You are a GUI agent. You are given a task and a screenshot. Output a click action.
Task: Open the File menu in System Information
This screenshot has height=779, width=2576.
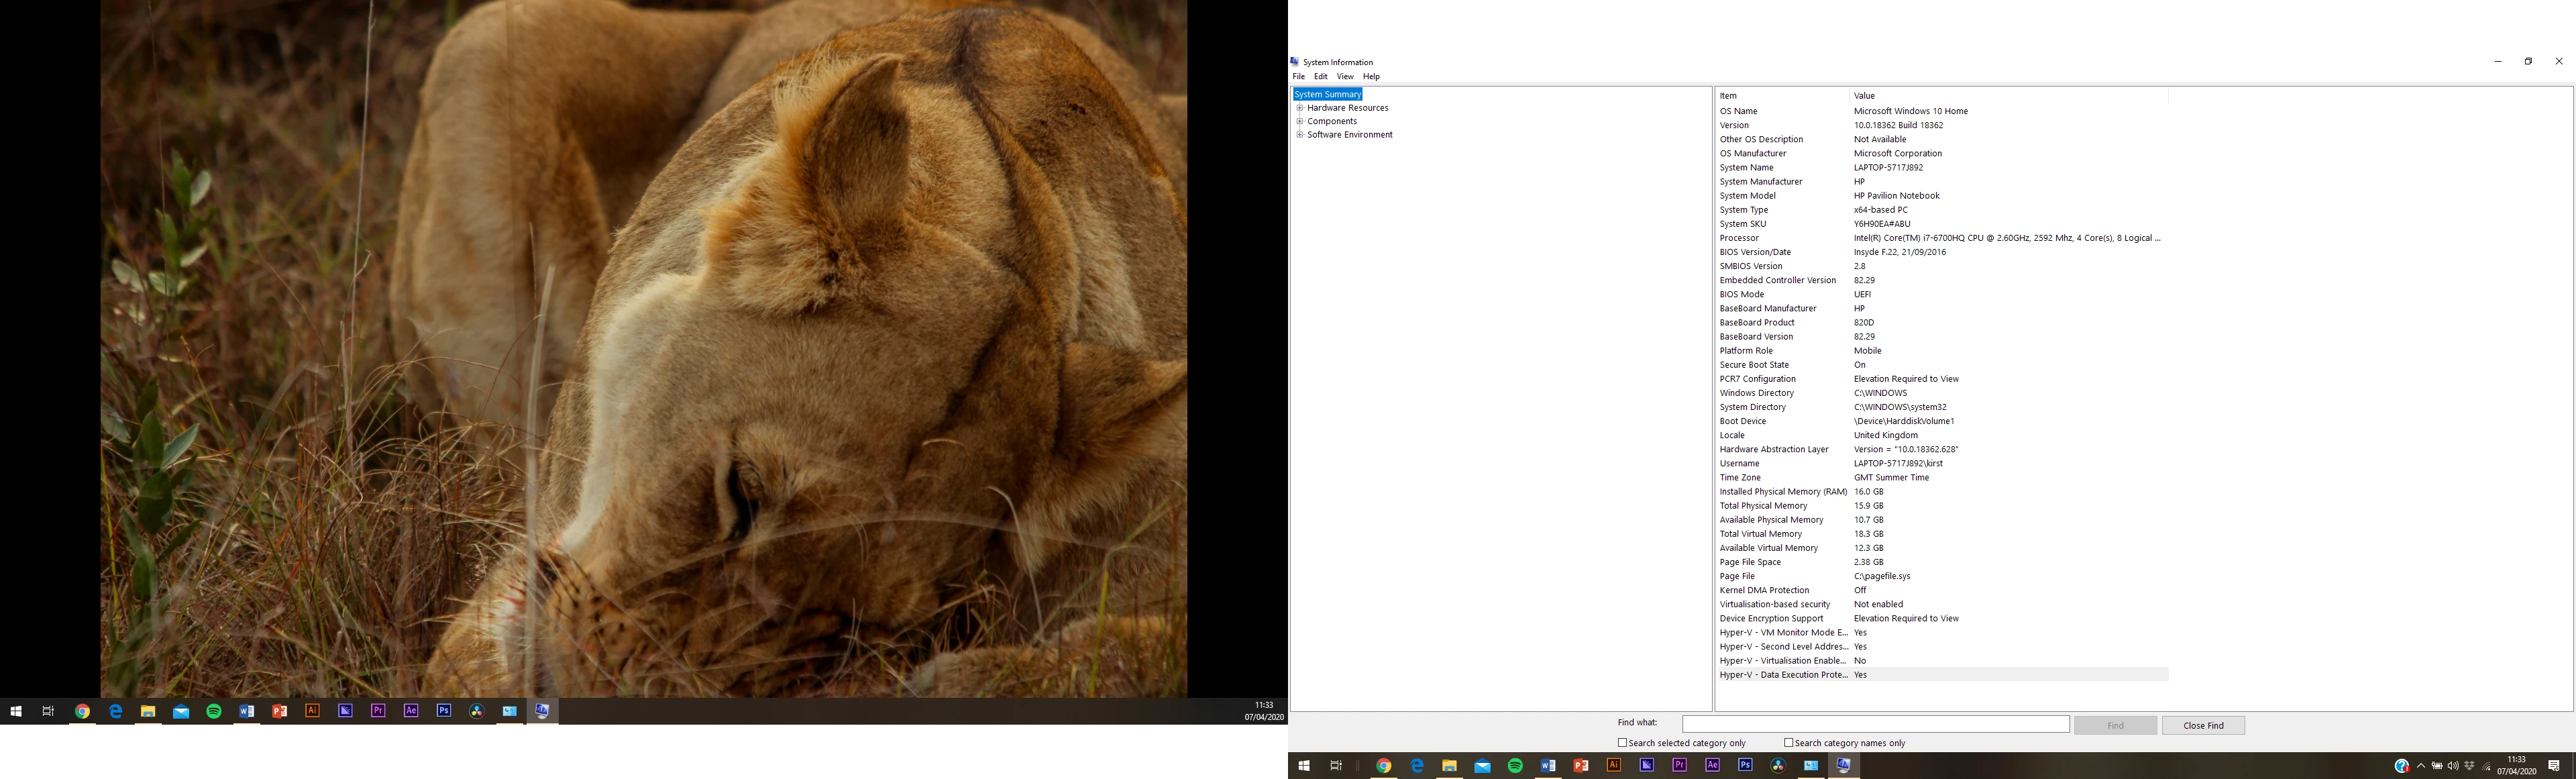pos(1298,76)
